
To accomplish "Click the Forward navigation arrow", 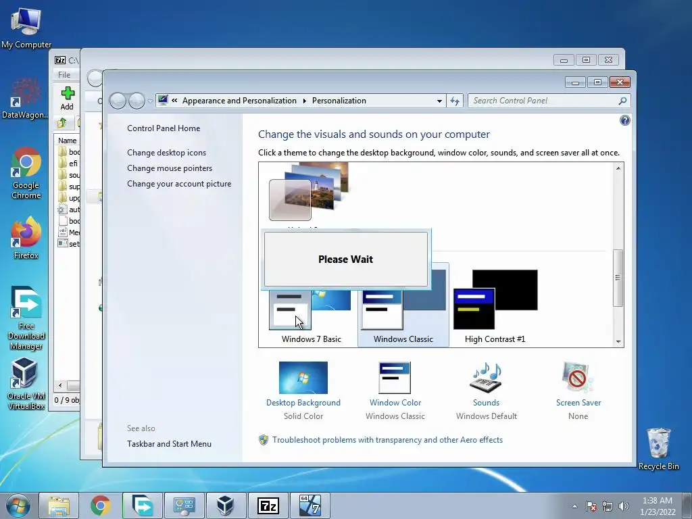I will pos(137,101).
